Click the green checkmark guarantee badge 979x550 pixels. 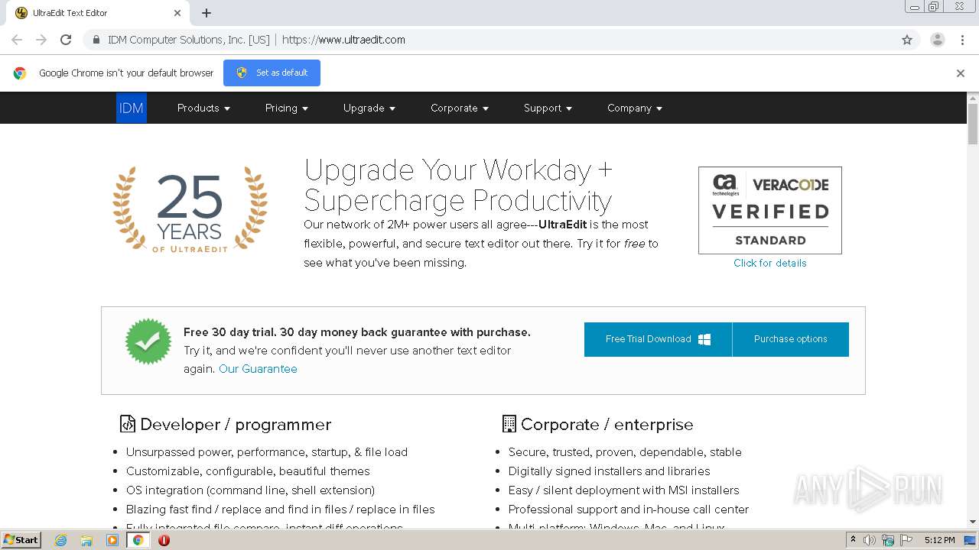pyautogui.click(x=148, y=341)
